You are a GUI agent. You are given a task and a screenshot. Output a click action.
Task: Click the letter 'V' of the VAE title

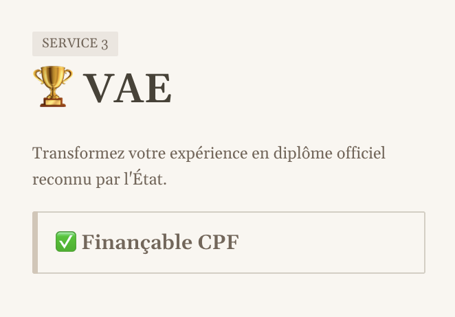pos(99,88)
